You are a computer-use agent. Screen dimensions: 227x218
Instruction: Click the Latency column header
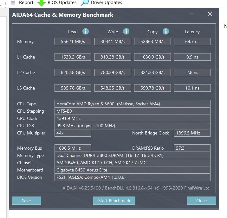click(192, 32)
